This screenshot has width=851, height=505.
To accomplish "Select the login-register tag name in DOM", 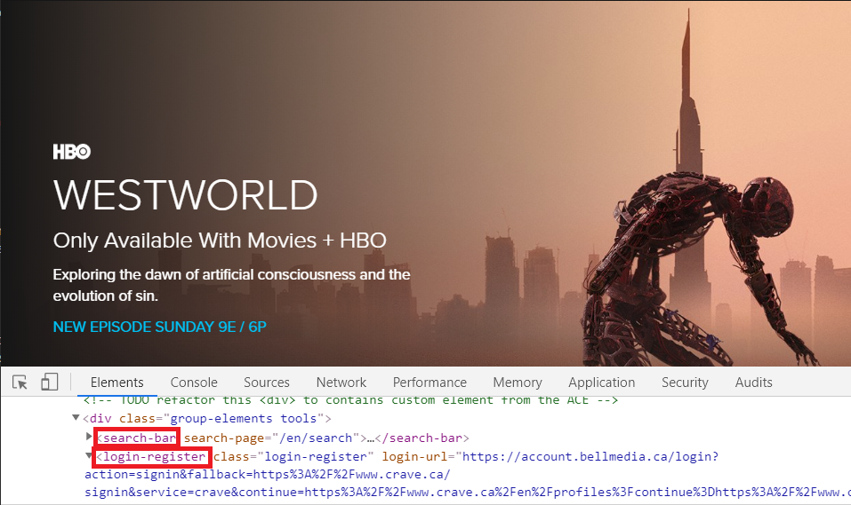I will pos(154,457).
